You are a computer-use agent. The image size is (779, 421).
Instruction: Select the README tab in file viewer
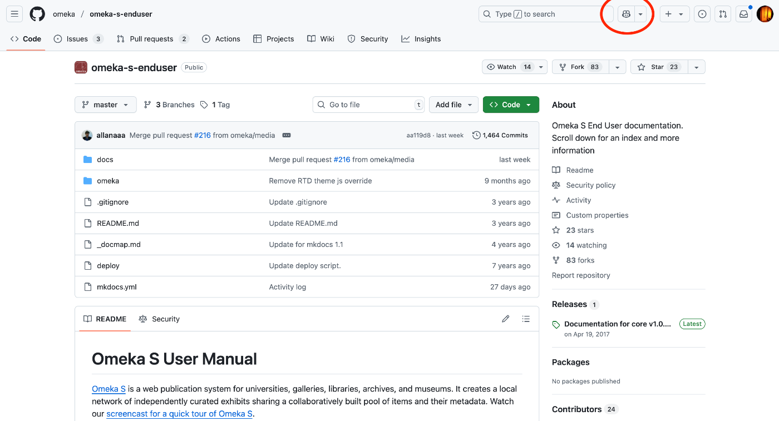coord(105,319)
